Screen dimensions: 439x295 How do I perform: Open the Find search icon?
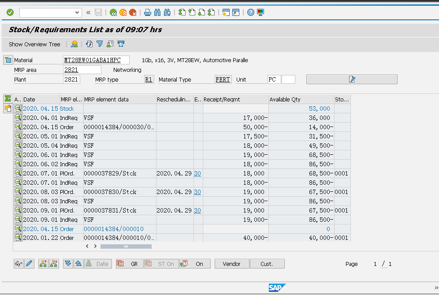tap(157, 12)
